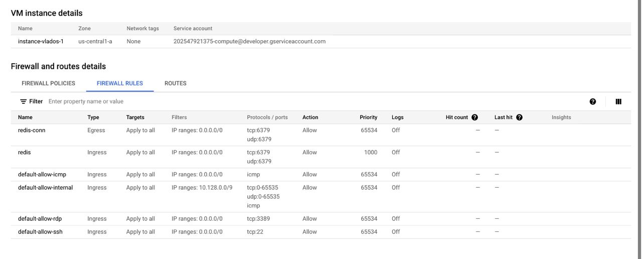
Task: Click the Filter icon in filter bar
Action: [x=23, y=101]
